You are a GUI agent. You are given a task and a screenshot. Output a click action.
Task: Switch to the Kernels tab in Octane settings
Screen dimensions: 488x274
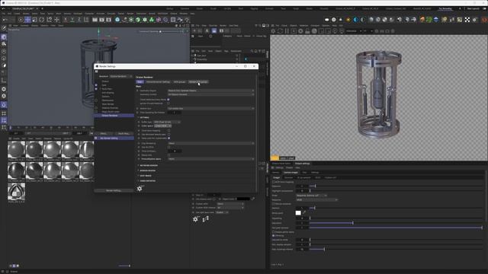tap(276, 173)
